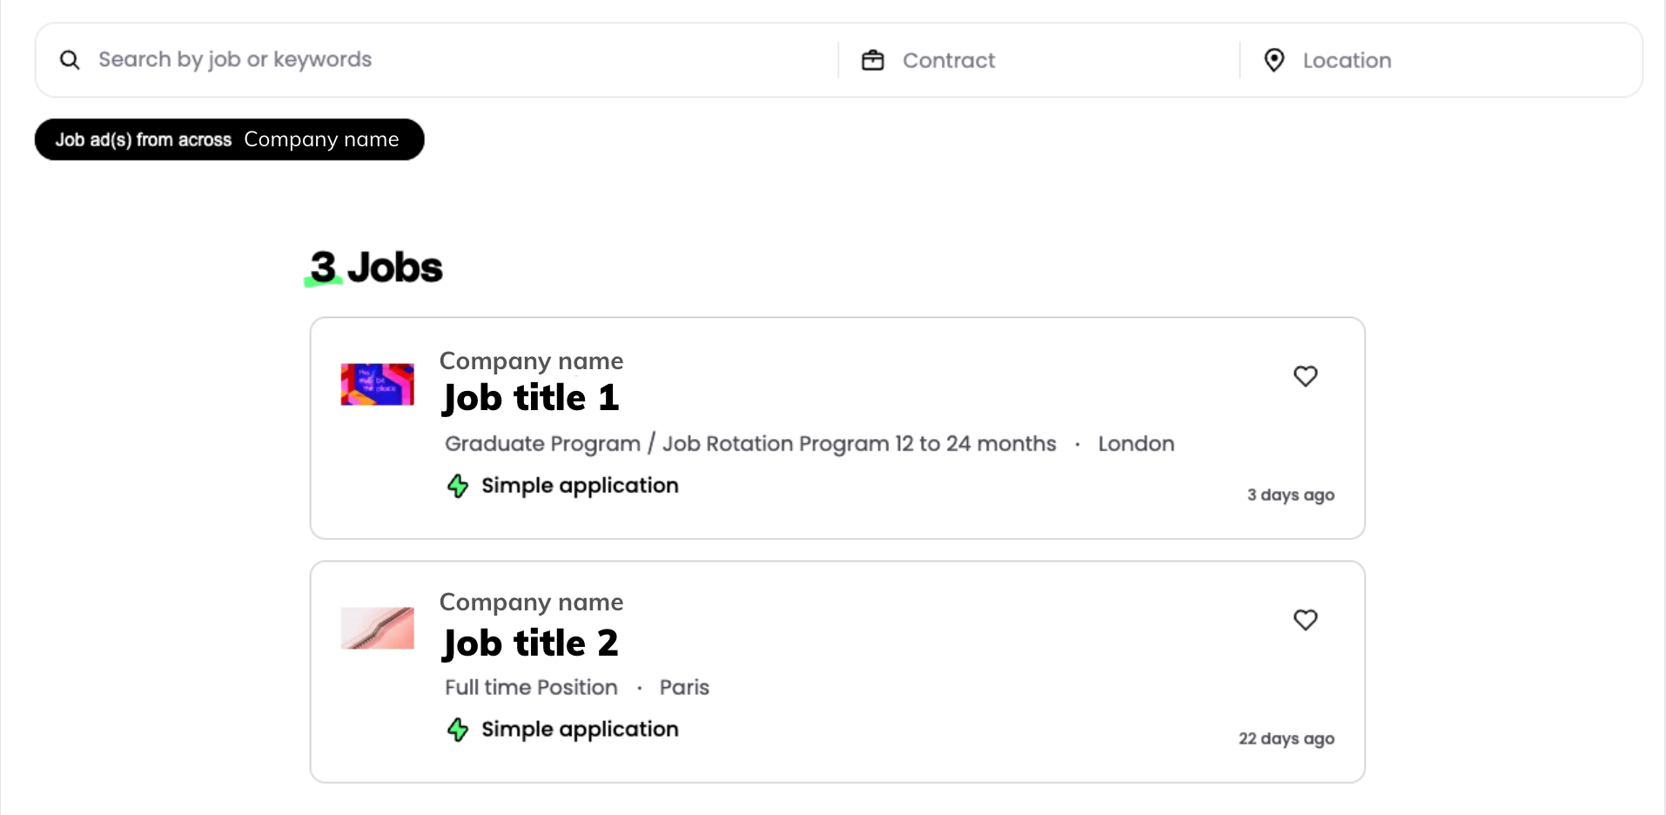
Task: Click Company name above Job title 2
Action: tap(531, 603)
